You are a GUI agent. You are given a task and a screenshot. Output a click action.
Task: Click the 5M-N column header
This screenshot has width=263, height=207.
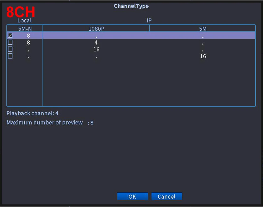(25, 29)
